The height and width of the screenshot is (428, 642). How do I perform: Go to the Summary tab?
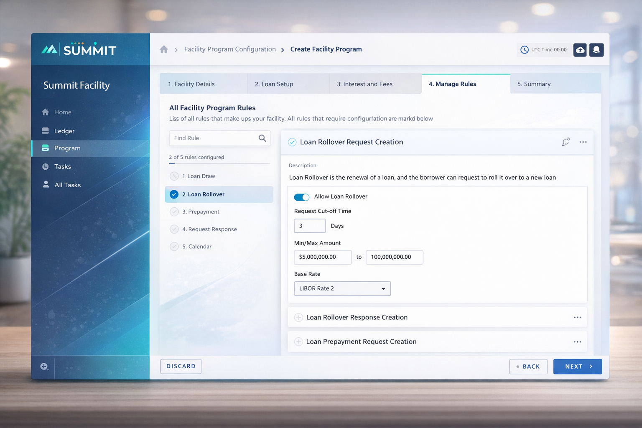(x=534, y=84)
